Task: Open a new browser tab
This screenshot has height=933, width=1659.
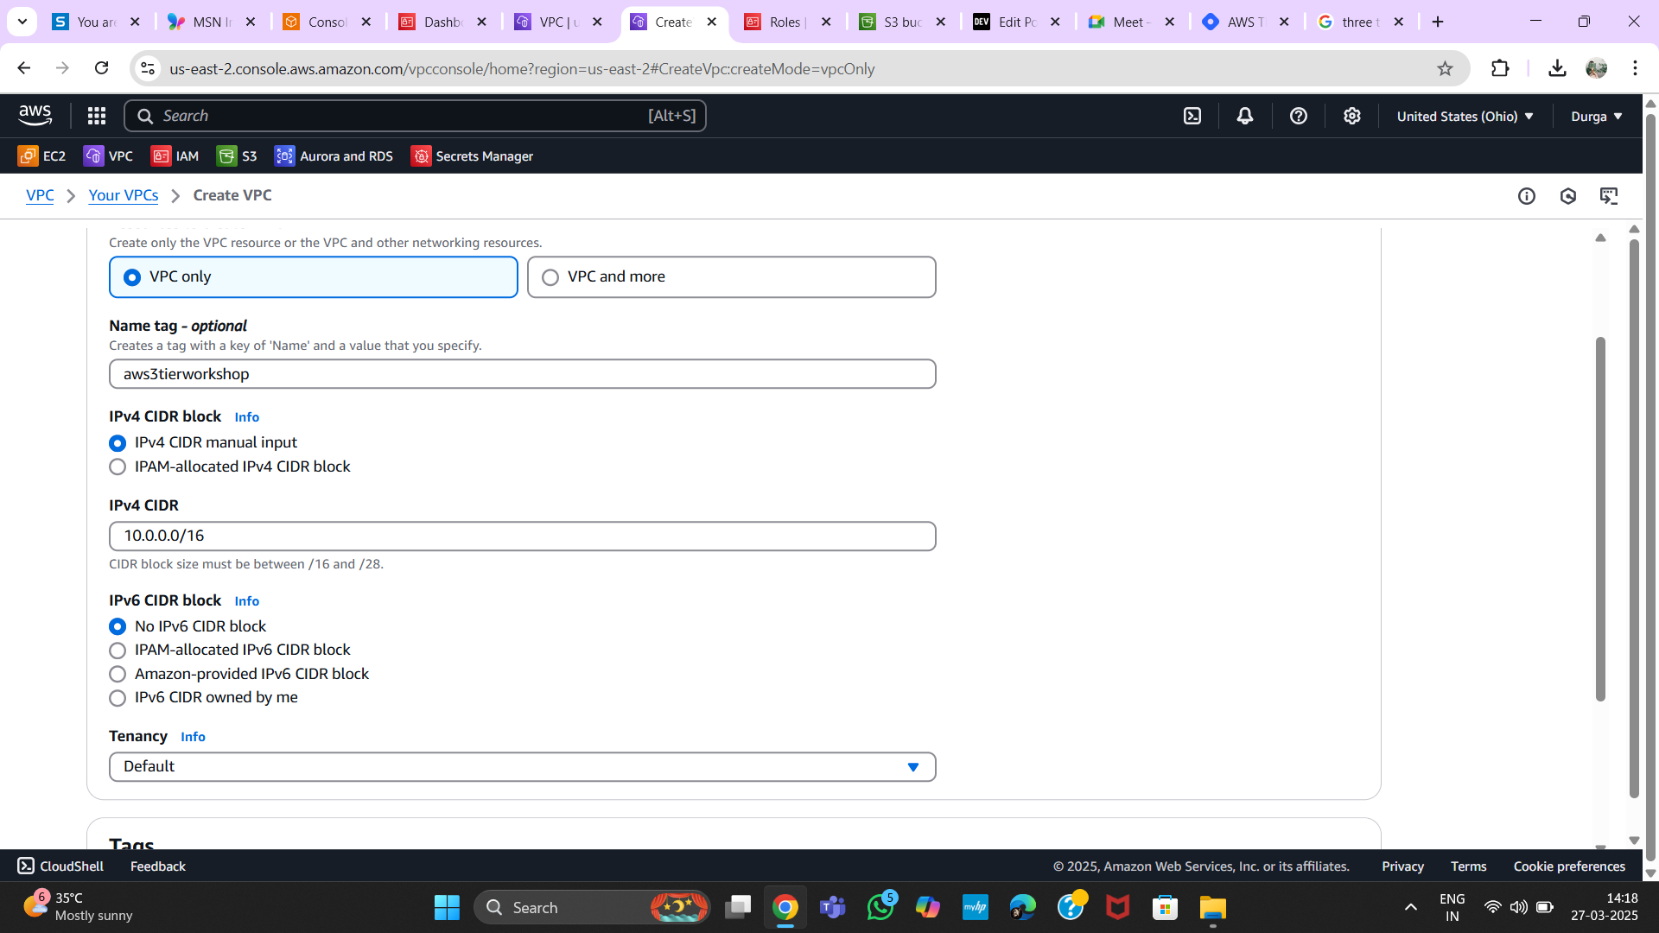Action: pyautogui.click(x=1438, y=22)
